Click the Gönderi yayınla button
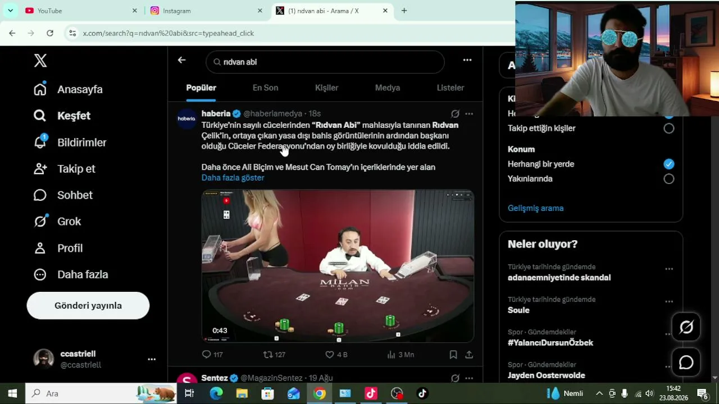The width and height of the screenshot is (719, 404). 88,306
